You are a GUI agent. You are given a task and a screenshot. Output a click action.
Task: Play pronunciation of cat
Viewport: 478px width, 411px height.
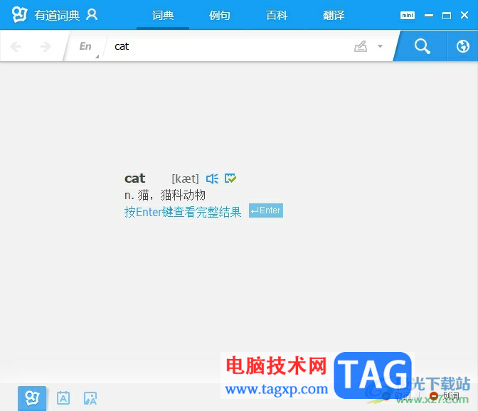212,178
